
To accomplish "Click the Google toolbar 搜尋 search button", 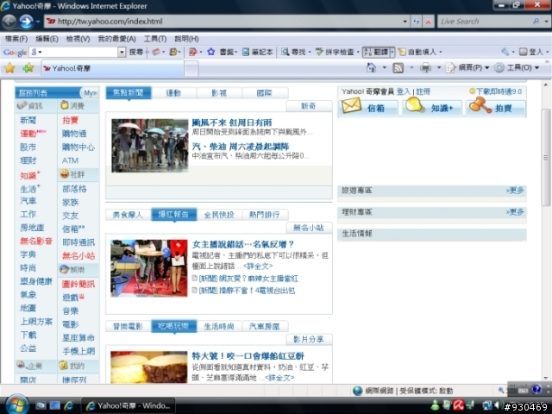I will coord(136,52).
